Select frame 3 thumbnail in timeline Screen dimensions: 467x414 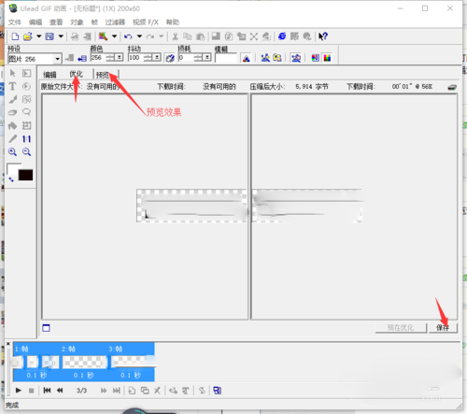click(133, 362)
